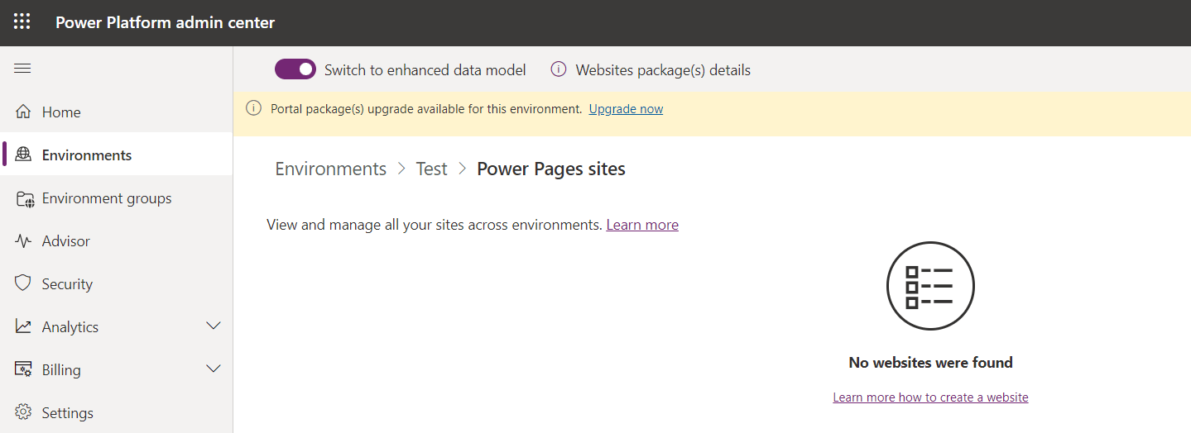Click View and manage all your sites text
This screenshot has height=433, width=1191.
(x=435, y=225)
